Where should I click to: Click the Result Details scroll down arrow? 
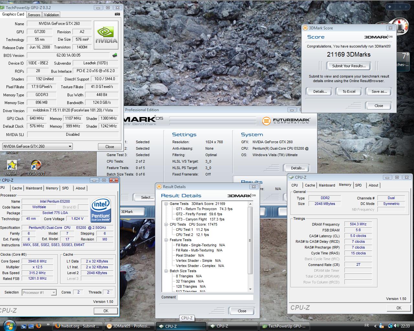pyautogui.click(x=250, y=289)
